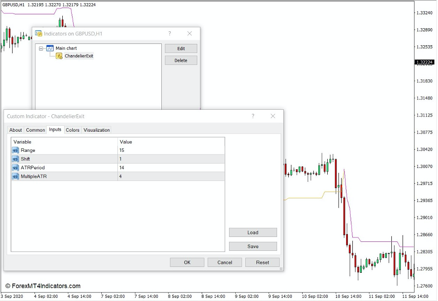Click the indicator icon in Indicators dialog title bar
The width and height of the screenshot is (438, 301).
pos(38,33)
